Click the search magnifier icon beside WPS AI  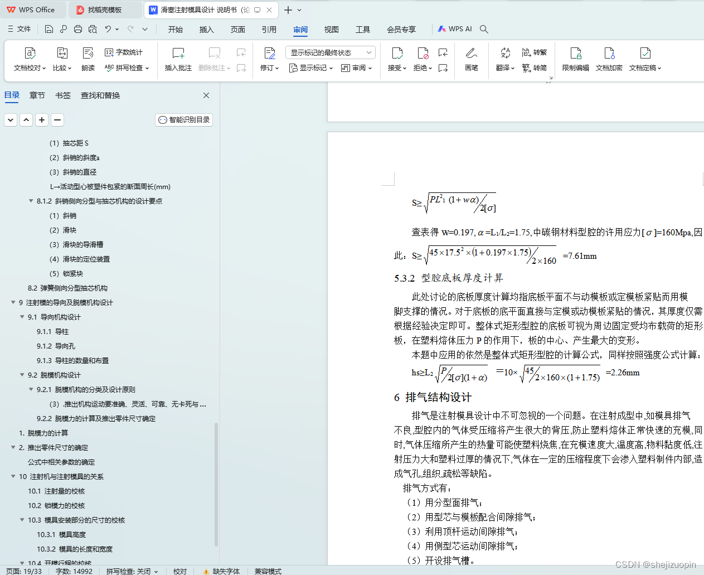(x=484, y=29)
